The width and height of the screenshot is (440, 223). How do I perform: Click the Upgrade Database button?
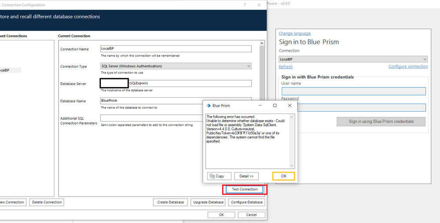pyautogui.click(x=208, y=202)
